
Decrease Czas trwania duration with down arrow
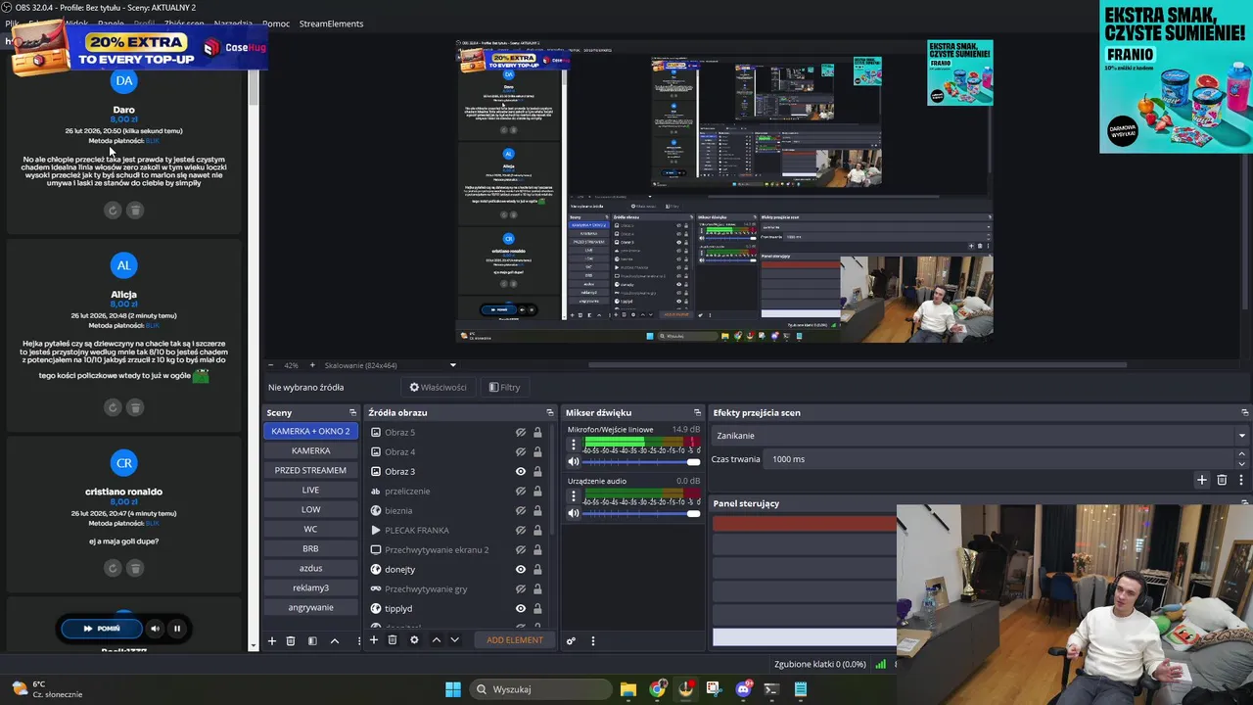click(1242, 463)
